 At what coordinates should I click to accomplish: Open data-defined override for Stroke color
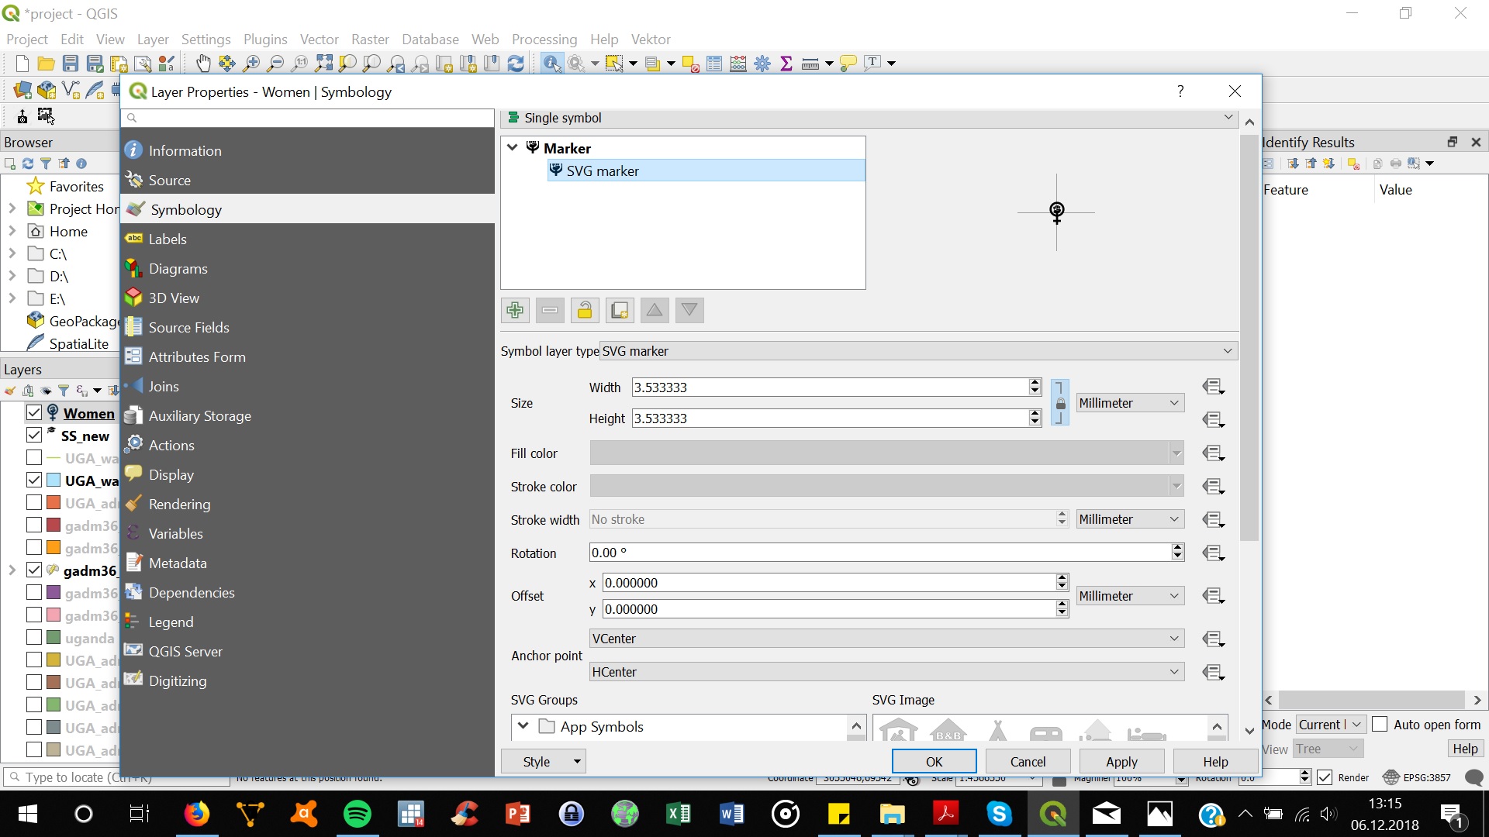1213,487
